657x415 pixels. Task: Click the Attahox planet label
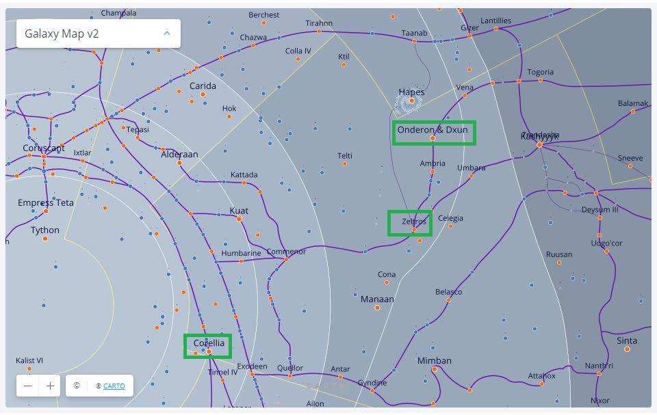[541, 375]
